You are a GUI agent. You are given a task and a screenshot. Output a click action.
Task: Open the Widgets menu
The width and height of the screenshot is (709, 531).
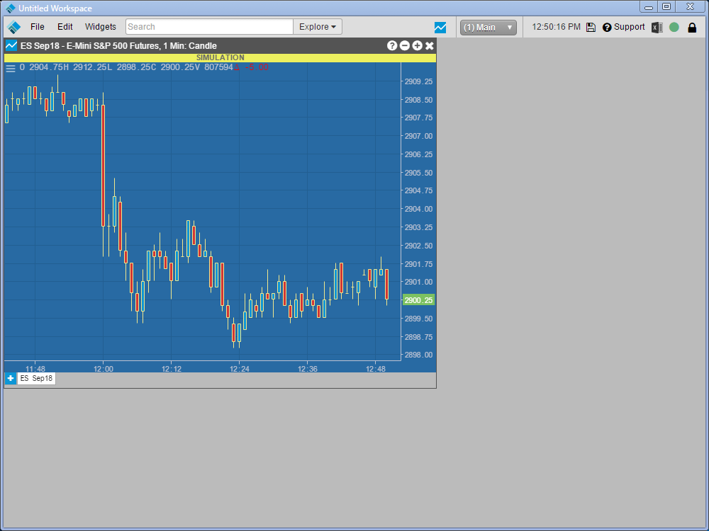coord(101,27)
